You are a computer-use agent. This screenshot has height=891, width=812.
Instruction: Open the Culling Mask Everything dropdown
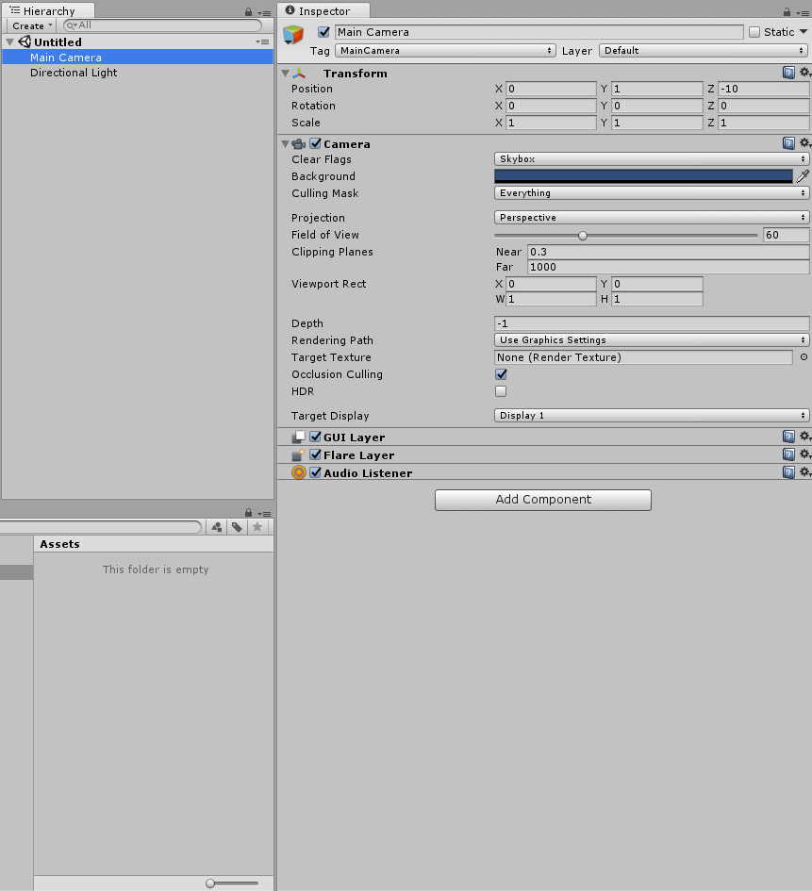point(652,193)
